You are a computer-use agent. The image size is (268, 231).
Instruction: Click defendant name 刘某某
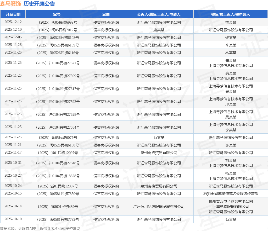point(231,160)
